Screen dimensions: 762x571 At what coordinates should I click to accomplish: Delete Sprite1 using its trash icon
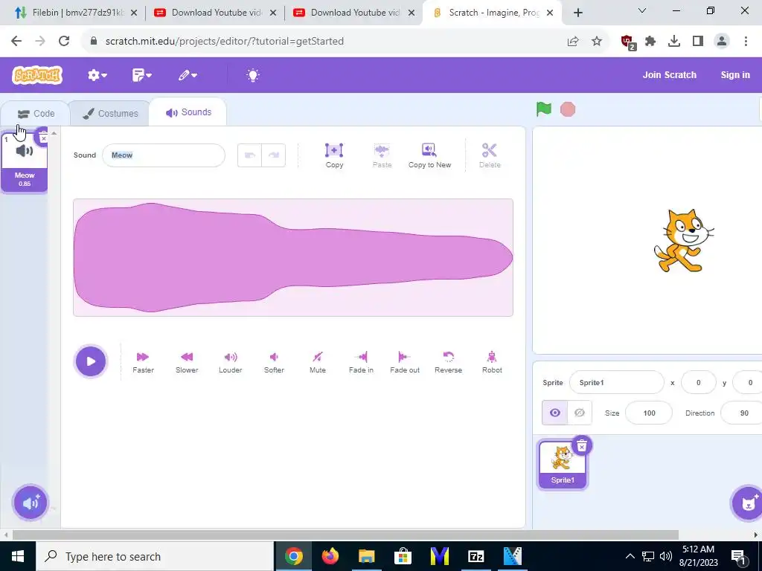click(582, 445)
